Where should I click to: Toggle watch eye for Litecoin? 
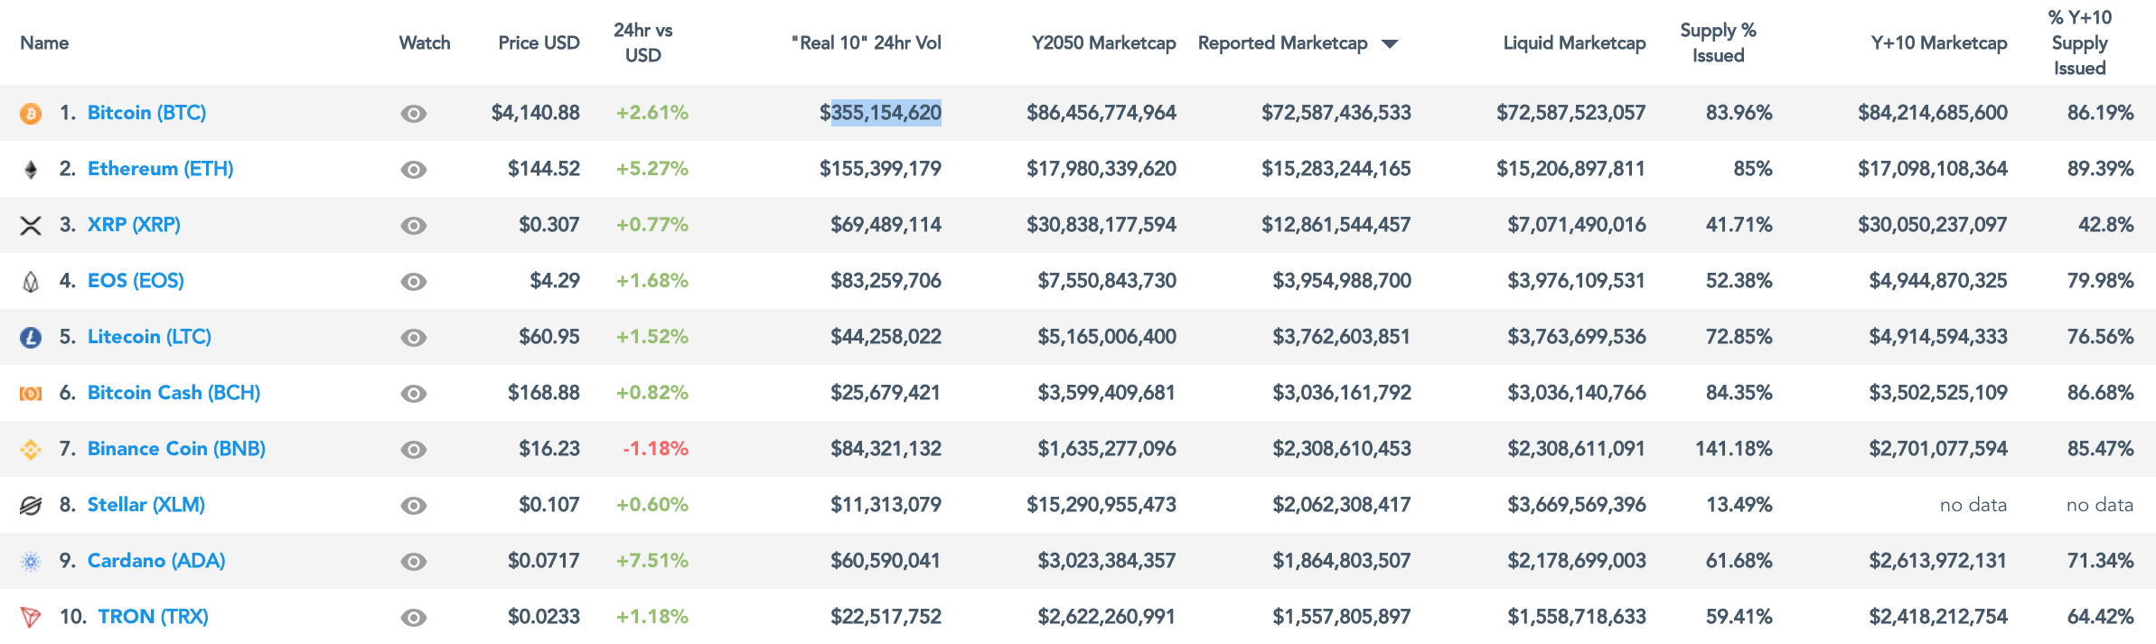click(414, 338)
